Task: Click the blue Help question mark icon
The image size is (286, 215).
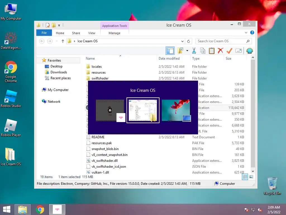Action: point(252,32)
